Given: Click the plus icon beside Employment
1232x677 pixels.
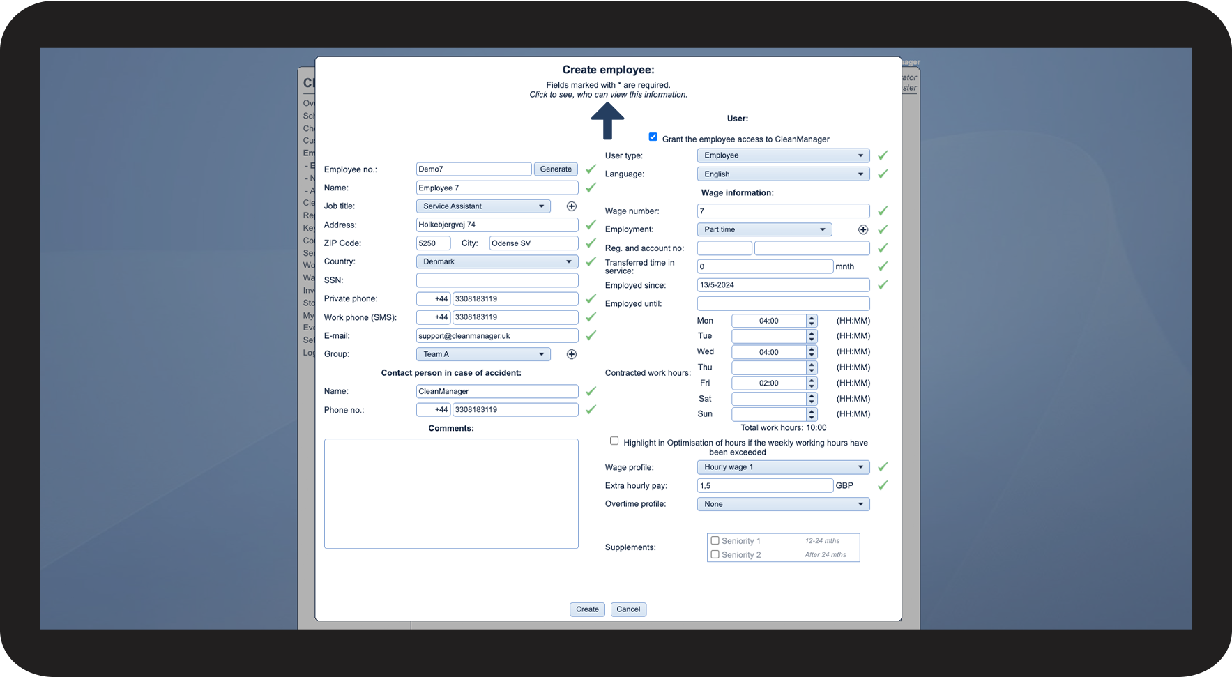Looking at the screenshot, I should pos(863,229).
